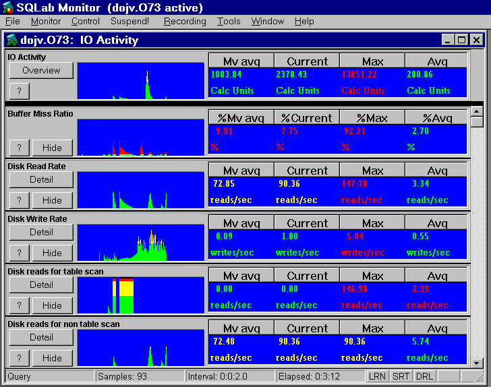491x387 pixels.
Task: Click the IO Activity Avg value 280.86
Action: click(420, 75)
